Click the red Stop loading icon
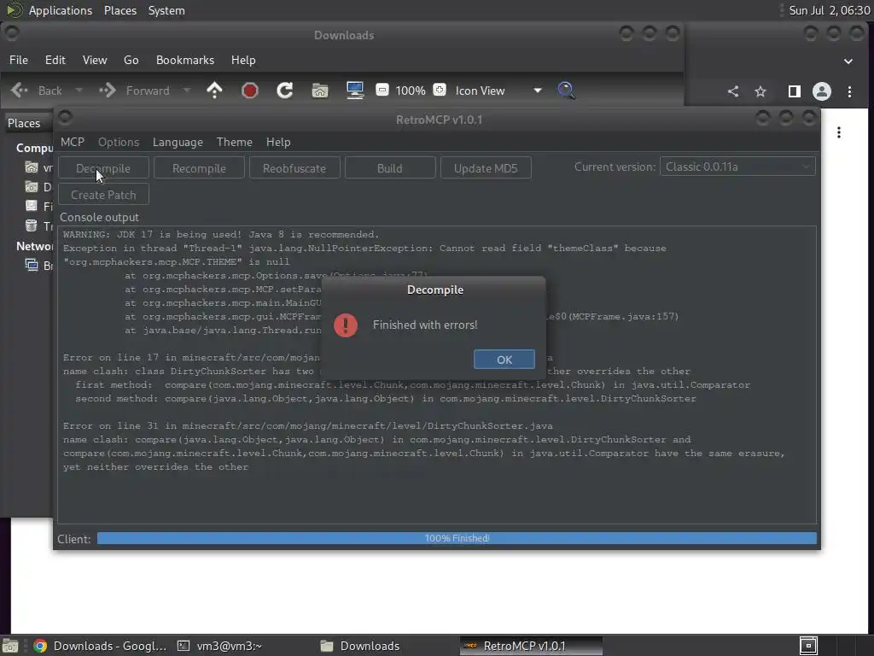The width and height of the screenshot is (874, 656). (250, 91)
